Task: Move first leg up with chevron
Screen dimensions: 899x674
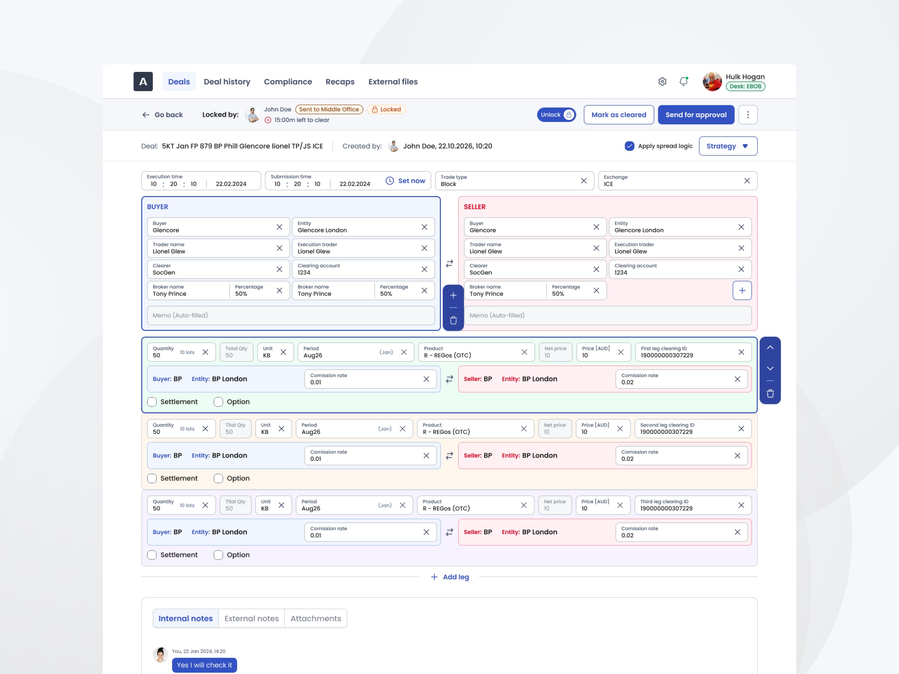Action: tap(770, 347)
